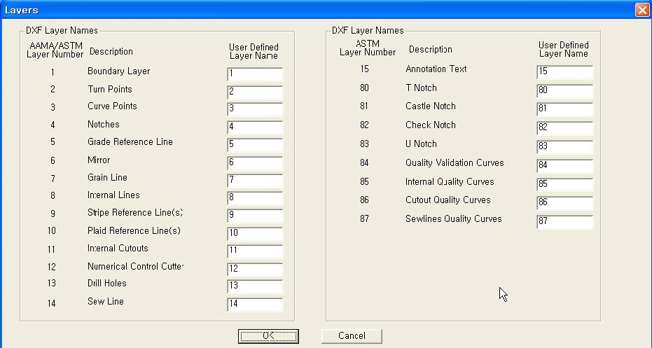This screenshot has height=348, width=652.
Task: Click the 'Stripe Reference Line(s)' description text
Action: pyautogui.click(x=135, y=212)
